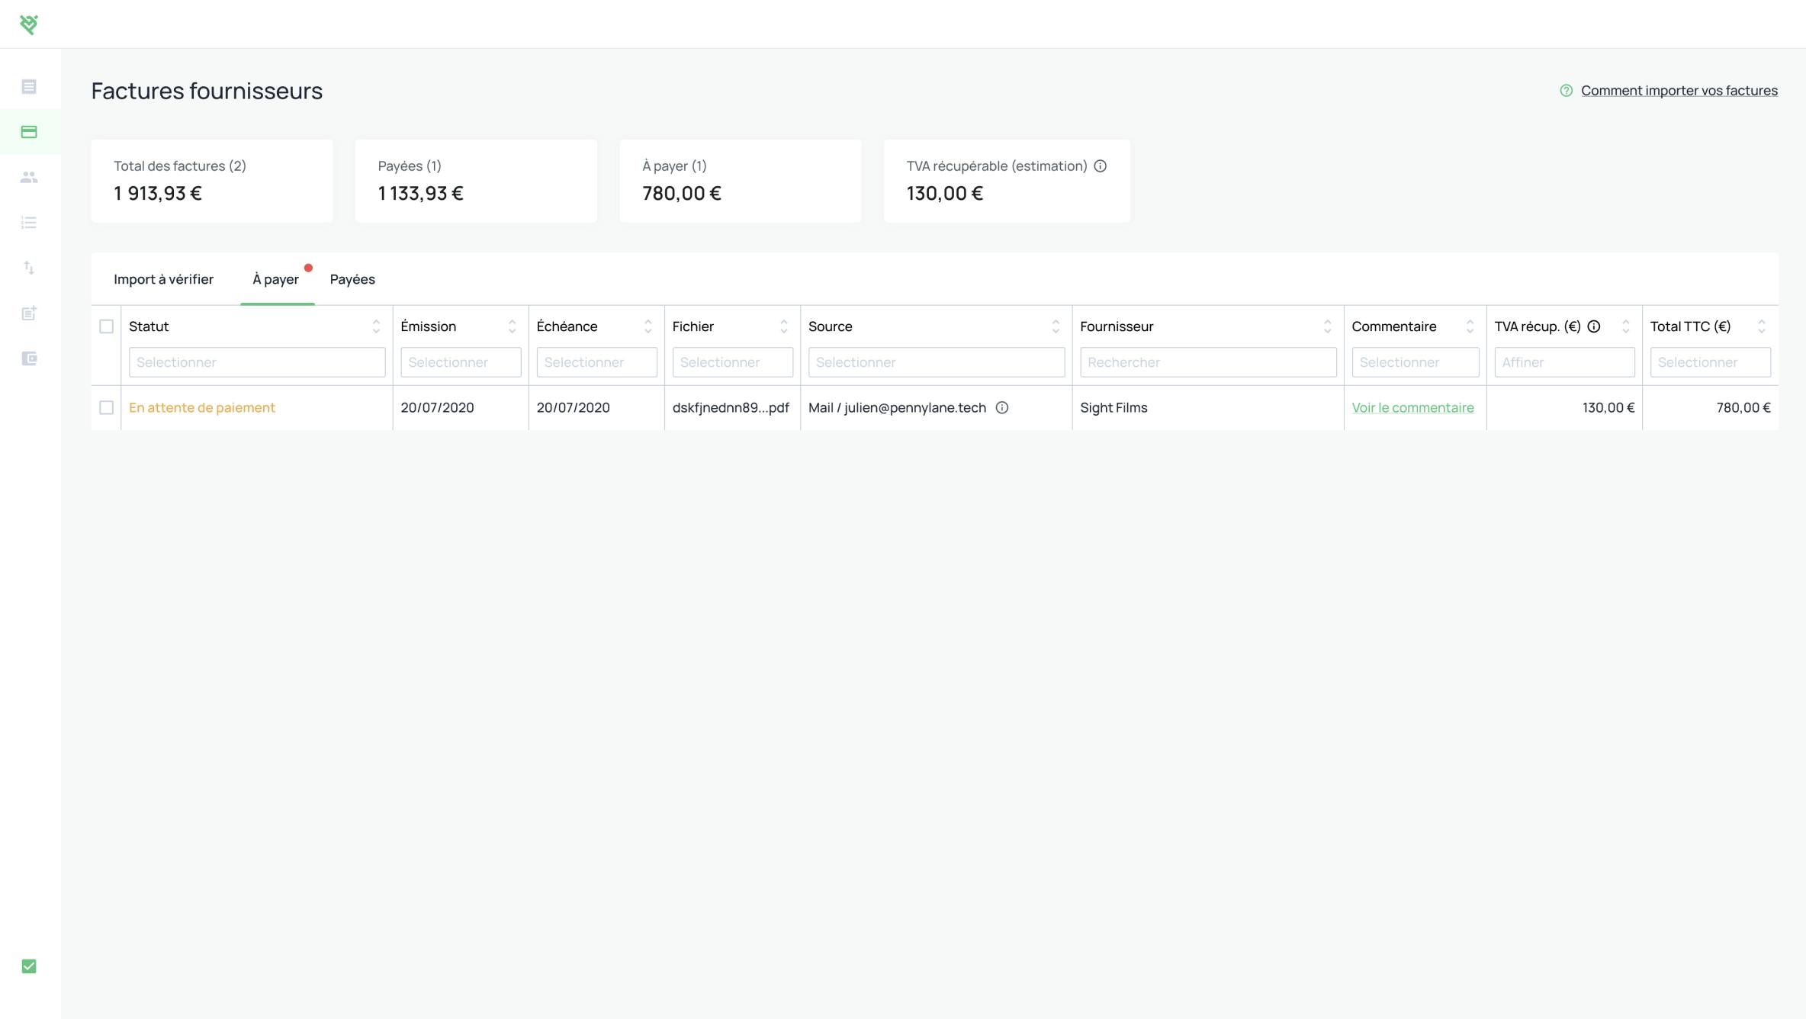
Task: Sort by the Fichier column
Action: [783, 326]
